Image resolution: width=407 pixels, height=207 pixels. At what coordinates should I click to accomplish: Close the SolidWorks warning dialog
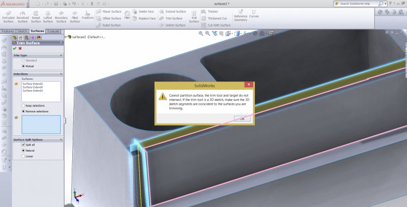[x=249, y=84]
